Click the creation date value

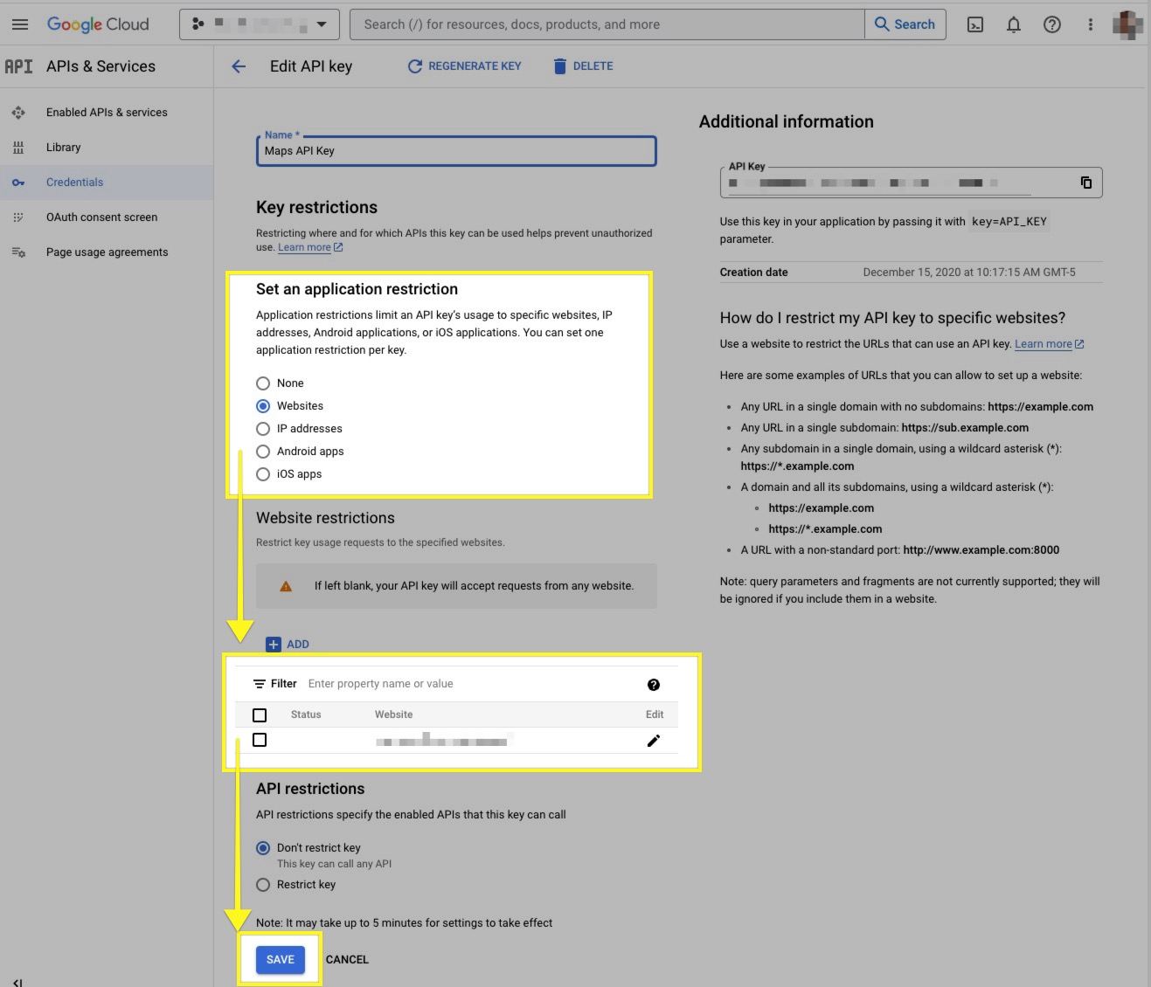click(x=969, y=273)
